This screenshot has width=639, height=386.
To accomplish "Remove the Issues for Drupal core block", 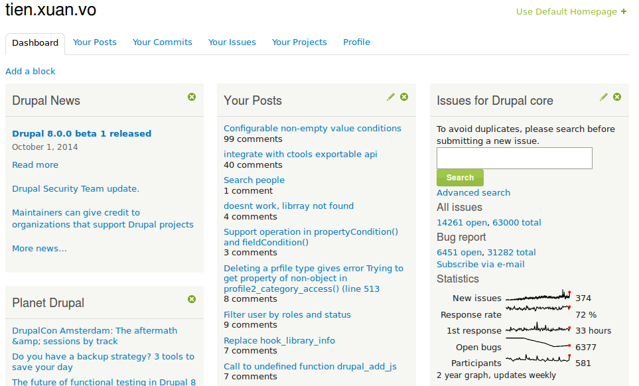I will [617, 97].
